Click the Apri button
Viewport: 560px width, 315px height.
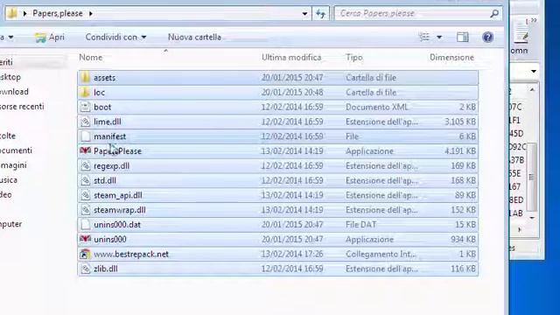click(x=50, y=37)
